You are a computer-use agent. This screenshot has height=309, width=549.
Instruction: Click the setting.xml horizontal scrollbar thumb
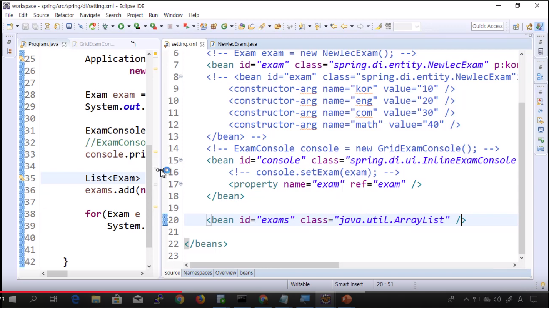[x=264, y=265]
